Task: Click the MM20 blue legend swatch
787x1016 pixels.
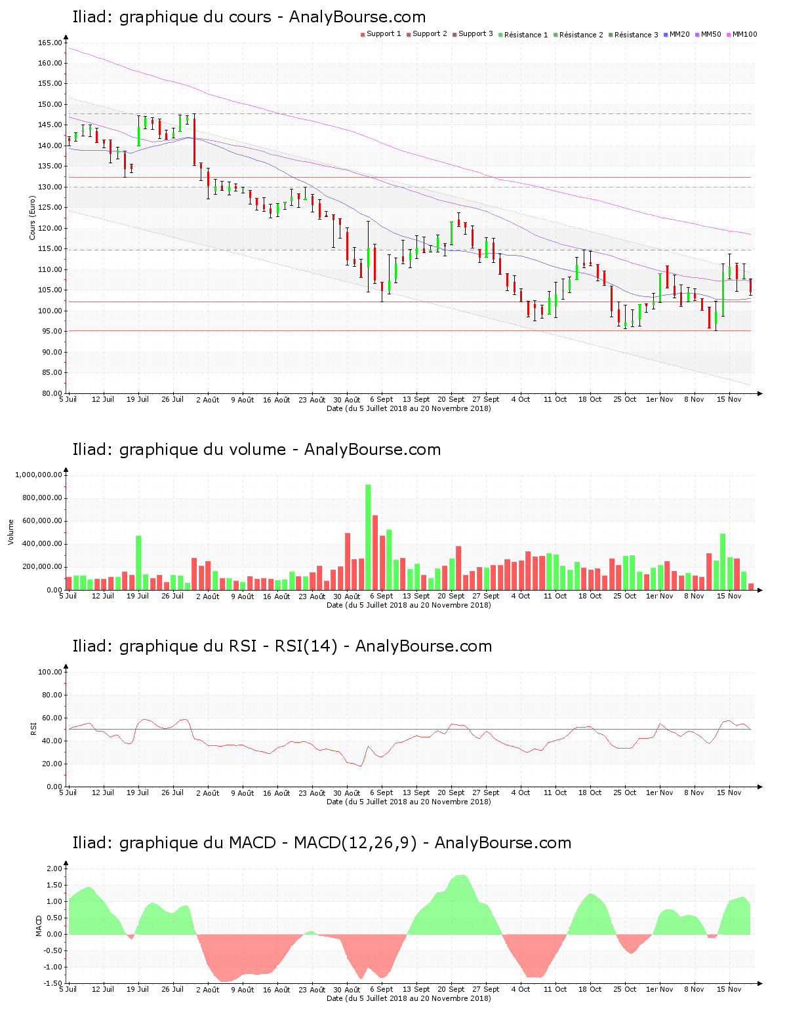Action: [x=666, y=34]
